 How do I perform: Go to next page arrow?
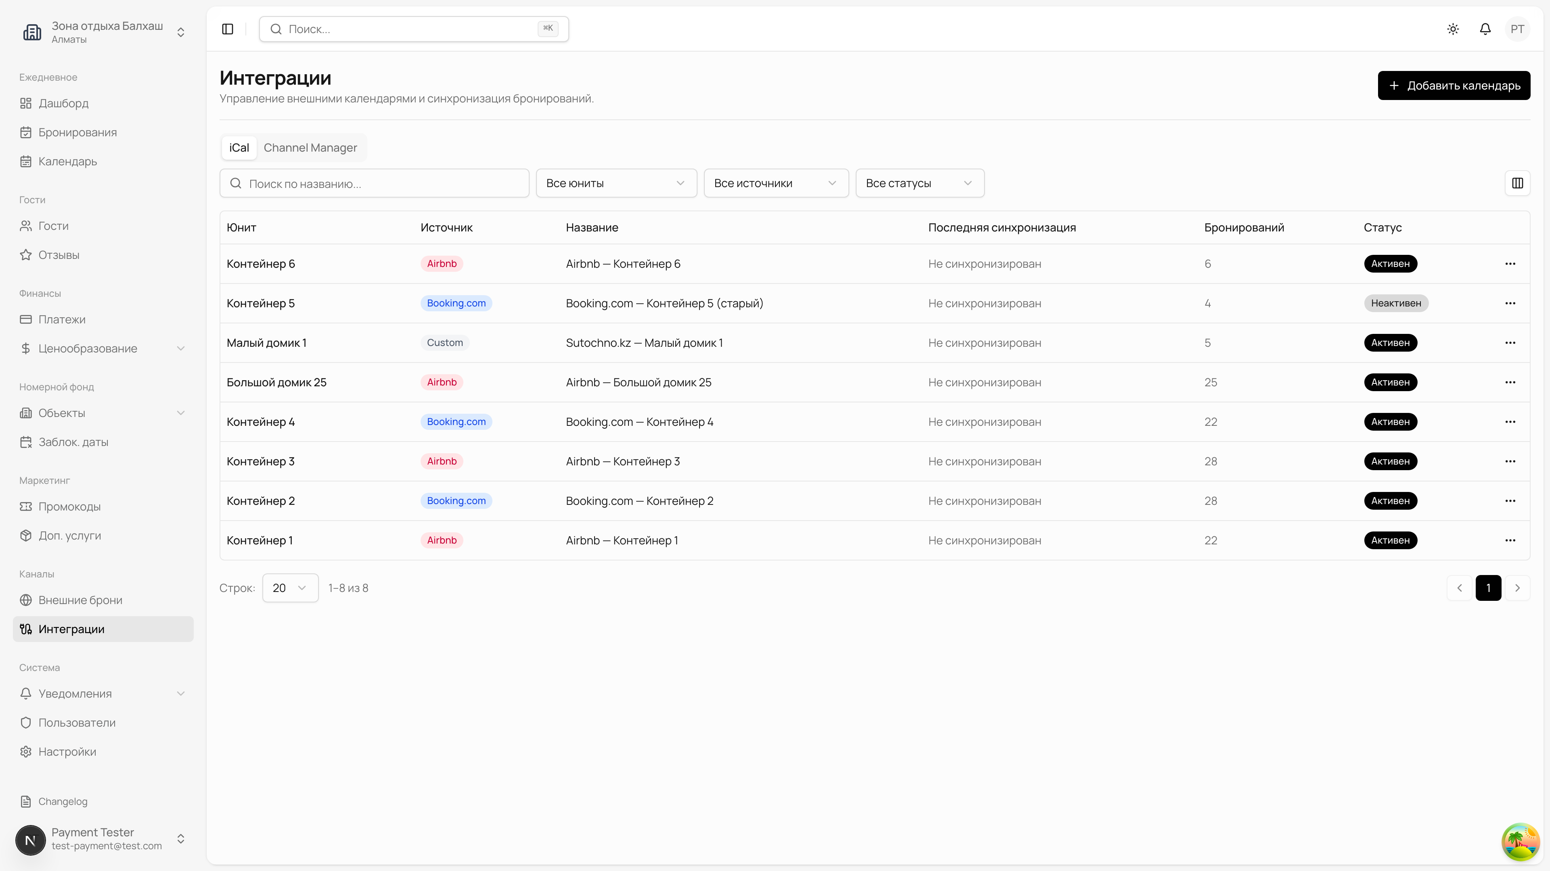[x=1517, y=588]
